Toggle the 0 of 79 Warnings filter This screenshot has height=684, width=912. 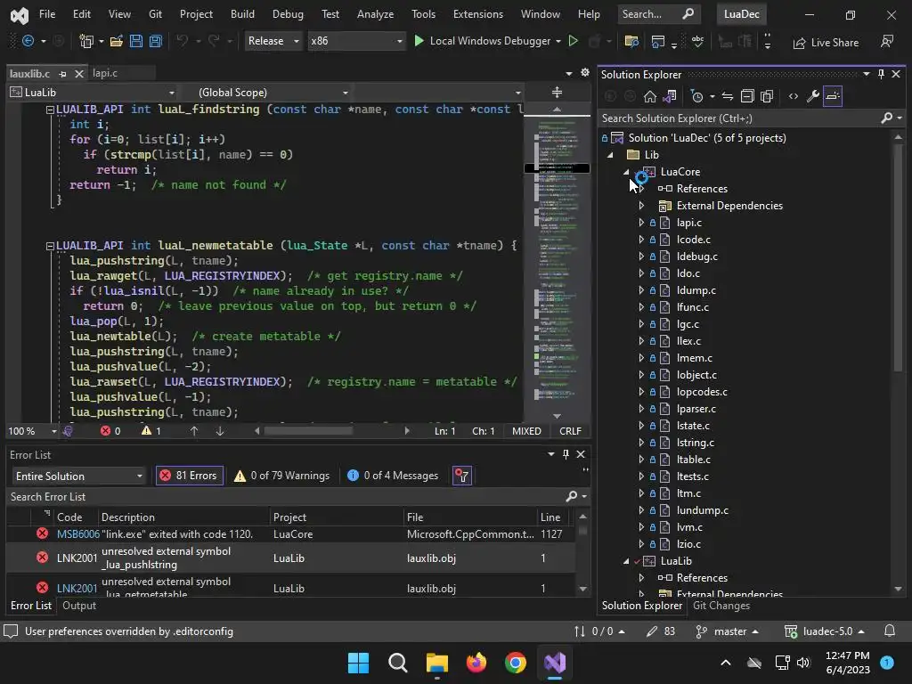click(281, 476)
